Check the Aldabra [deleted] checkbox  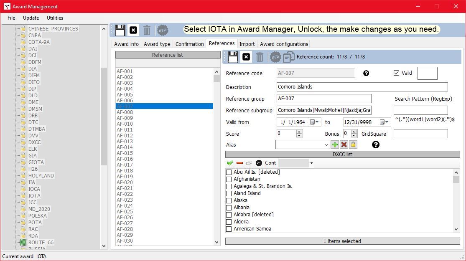click(x=229, y=215)
